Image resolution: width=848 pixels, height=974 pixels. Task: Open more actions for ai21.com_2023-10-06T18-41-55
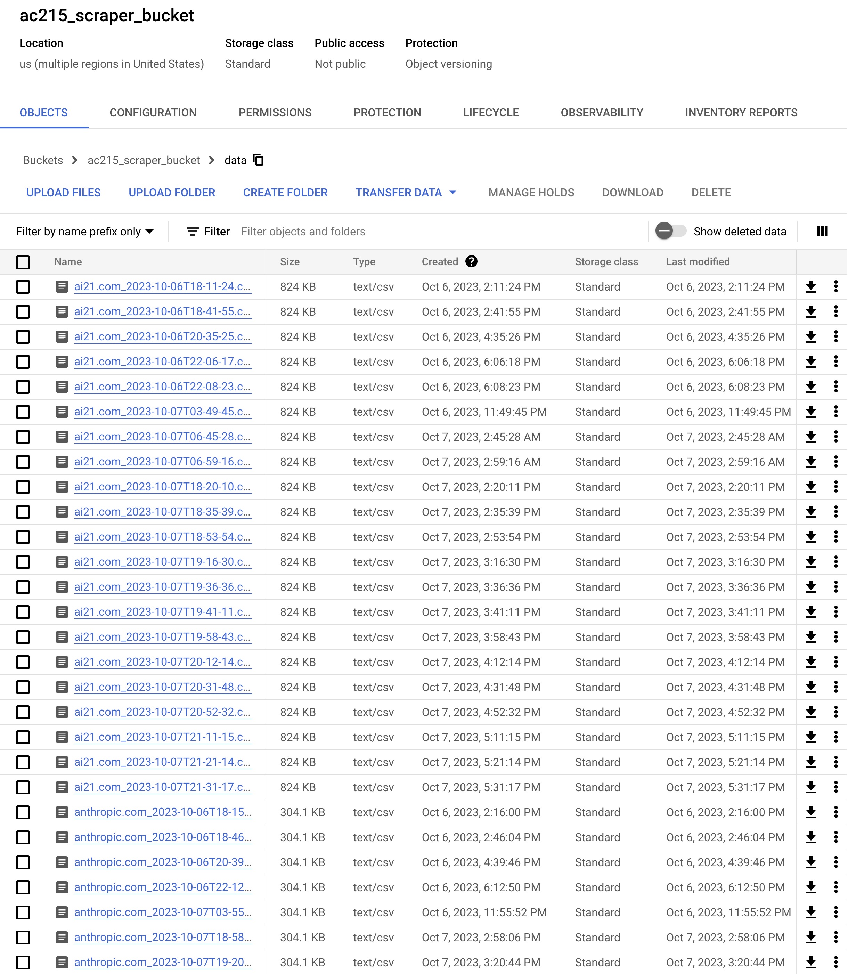(836, 312)
